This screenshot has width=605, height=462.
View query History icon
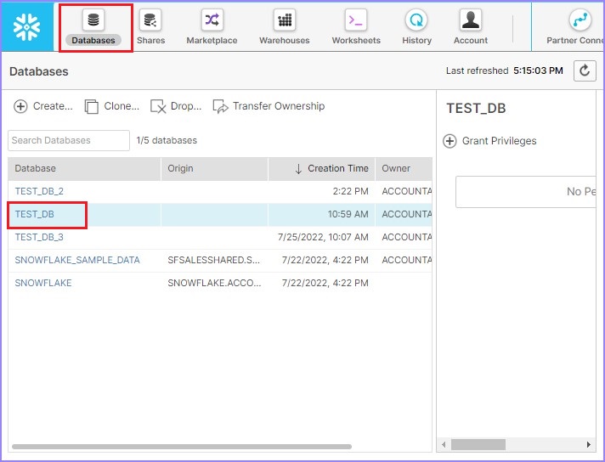[x=416, y=20]
